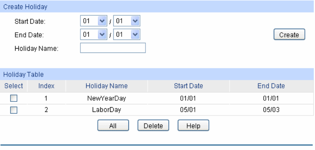Open Help for the holiday table
315x150 pixels.
point(193,126)
